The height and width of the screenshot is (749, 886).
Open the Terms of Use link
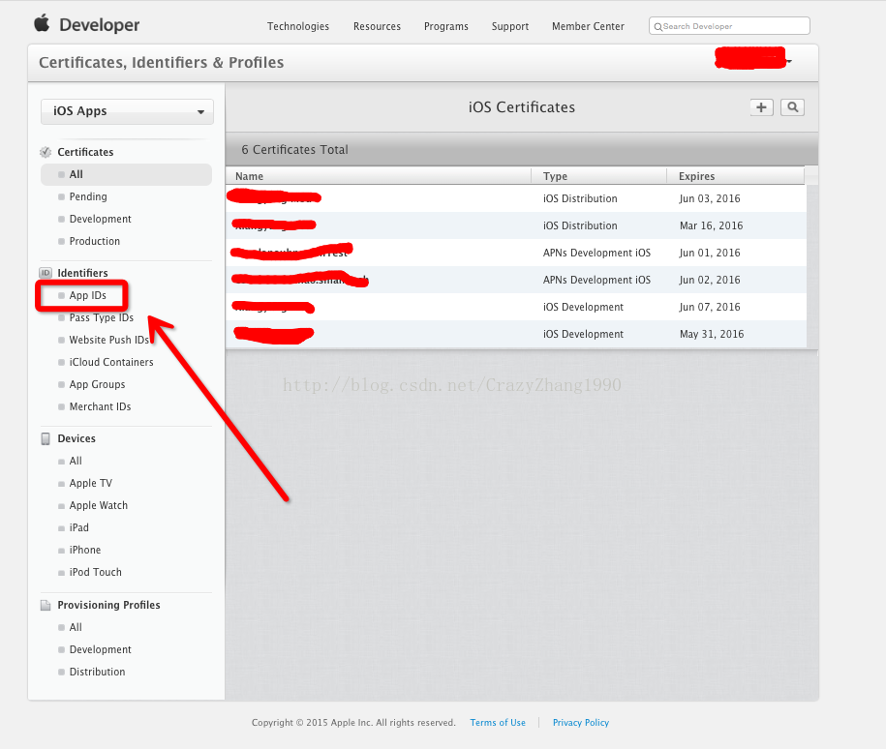(498, 723)
